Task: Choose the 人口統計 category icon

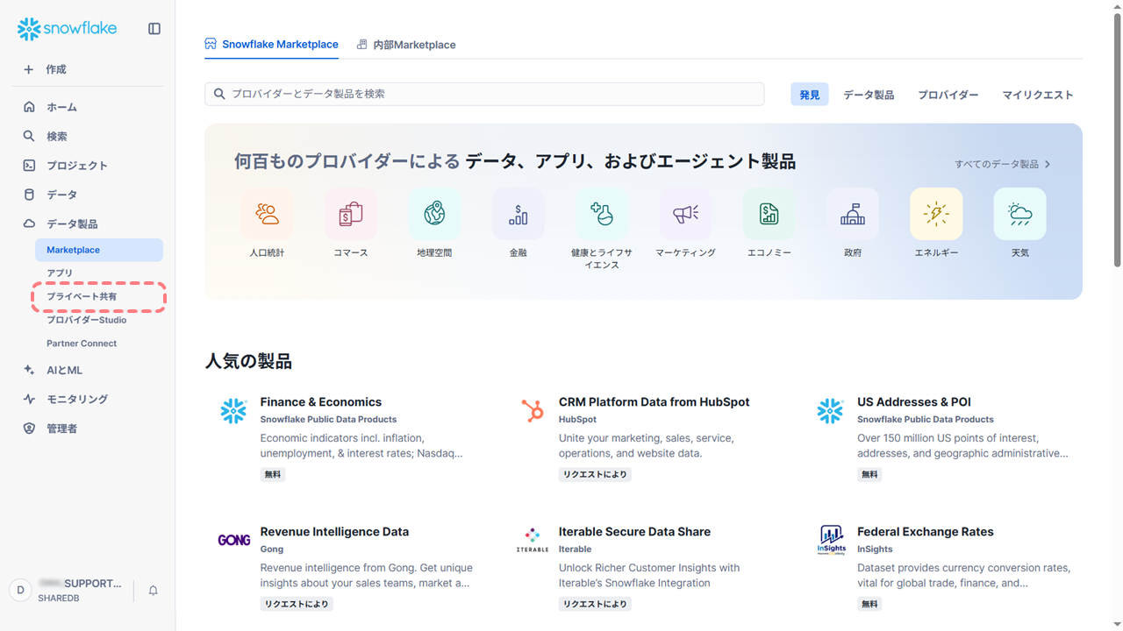Action: [267, 214]
